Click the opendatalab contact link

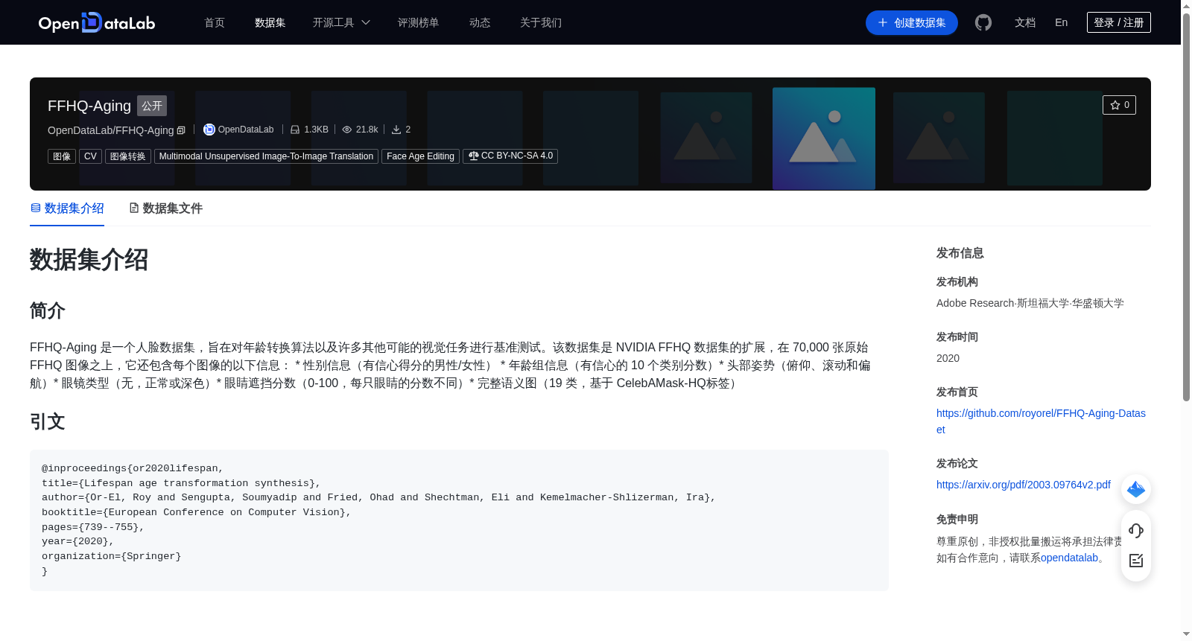pyautogui.click(x=1069, y=558)
